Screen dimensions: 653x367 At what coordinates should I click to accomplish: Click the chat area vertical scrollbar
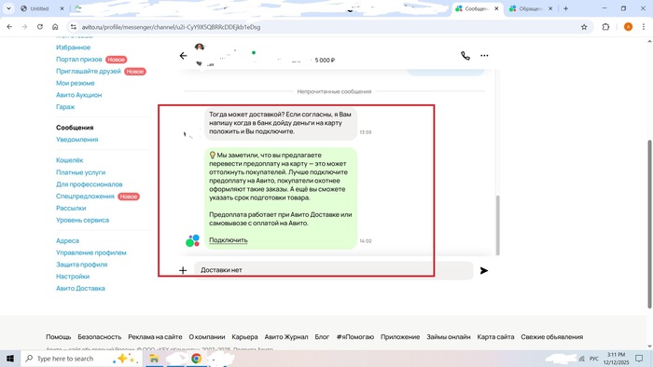click(497, 224)
